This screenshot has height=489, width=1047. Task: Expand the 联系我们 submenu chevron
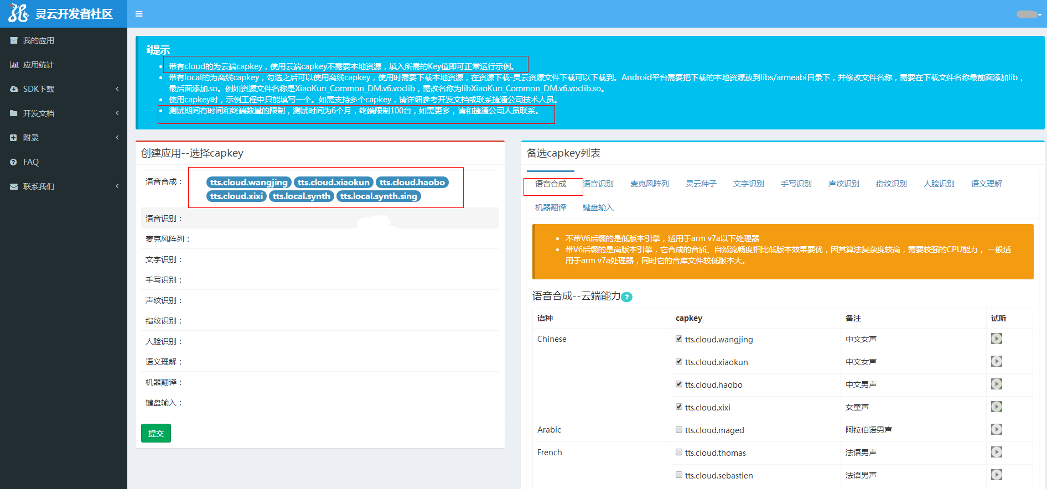[x=117, y=186]
